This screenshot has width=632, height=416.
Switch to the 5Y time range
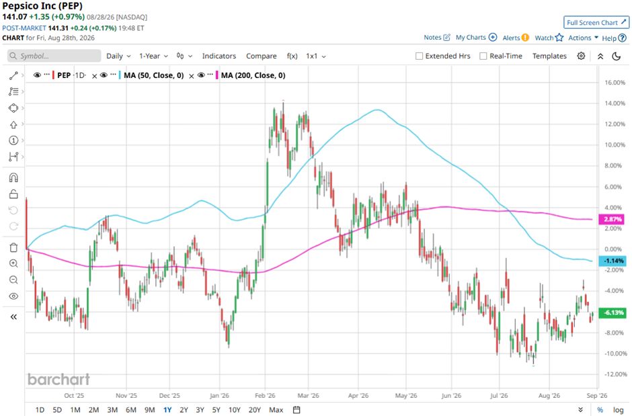click(216, 409)
